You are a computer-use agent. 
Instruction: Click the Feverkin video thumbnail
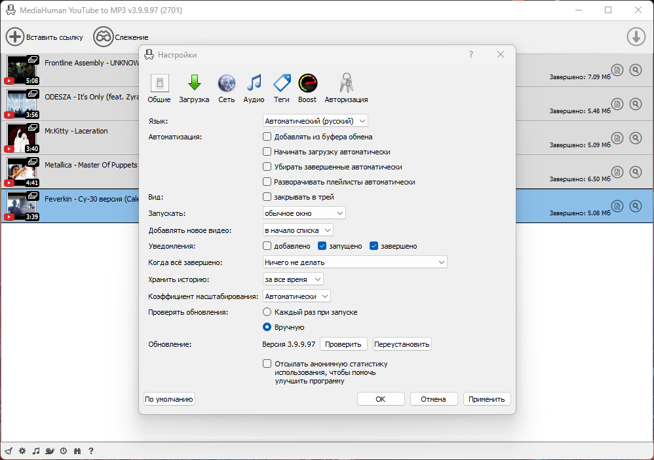[22, 206]
